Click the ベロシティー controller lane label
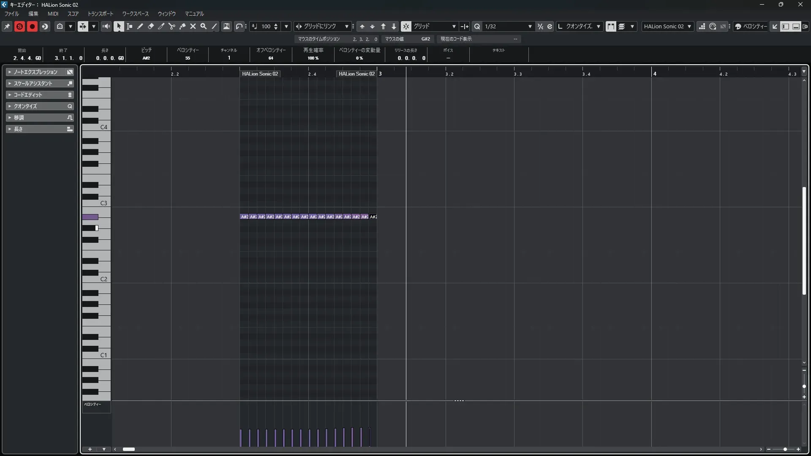811x456 pixels. pos(93,404)
